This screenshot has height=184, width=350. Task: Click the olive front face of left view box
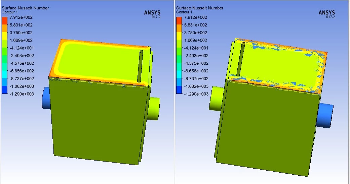(98, 121)
